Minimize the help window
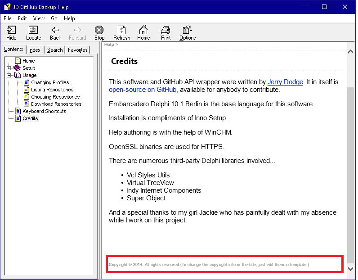 [304, 7]
